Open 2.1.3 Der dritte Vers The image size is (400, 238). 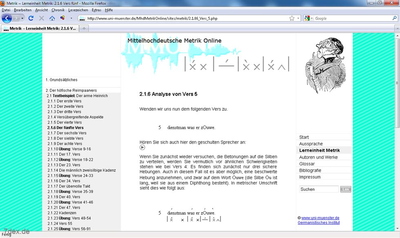click(x=64, y=112)
